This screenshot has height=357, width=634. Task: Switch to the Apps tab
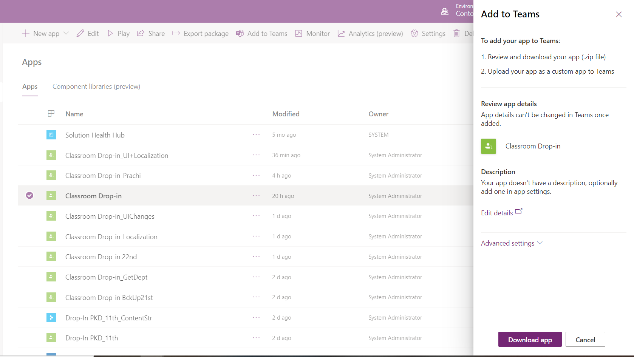[30, 87]
